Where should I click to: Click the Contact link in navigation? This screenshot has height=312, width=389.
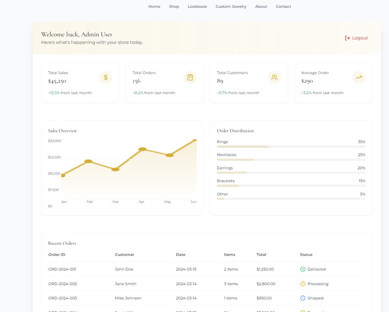coord(283,6)
